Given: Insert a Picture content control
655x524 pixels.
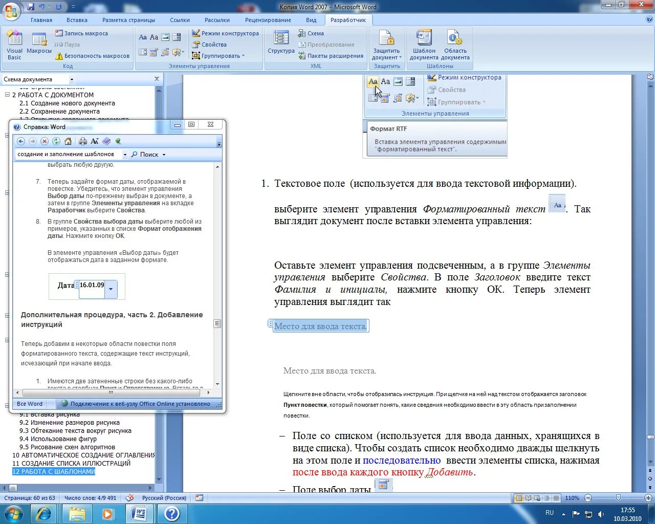Looking at the screenshot, I should click(165, 37).
